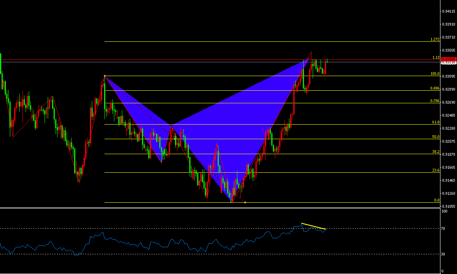Click the red 0.93355 price tag

click(x=448, y=59)
